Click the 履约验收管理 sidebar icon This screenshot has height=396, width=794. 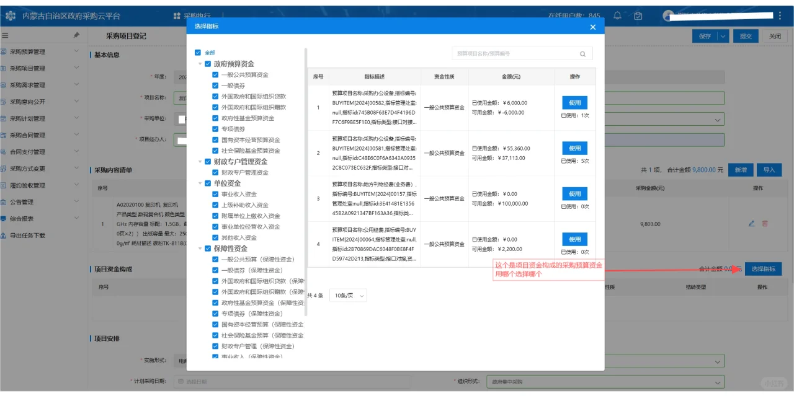(x=4, y=185)
